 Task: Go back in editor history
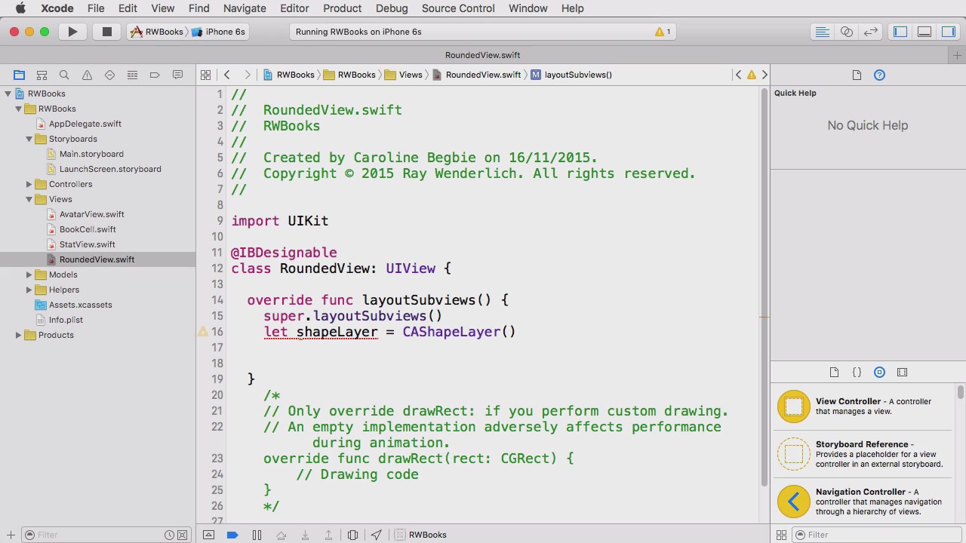[226, 75]
